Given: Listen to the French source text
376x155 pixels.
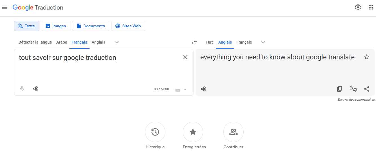Looking at the screenshot, I should point(36,89).
